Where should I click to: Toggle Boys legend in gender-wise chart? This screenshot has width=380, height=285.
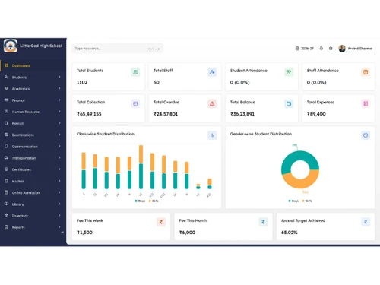[293, 201]
